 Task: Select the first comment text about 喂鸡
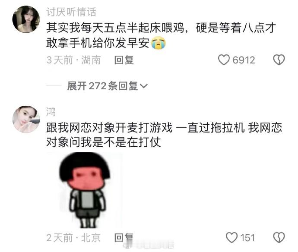[161, 35]
